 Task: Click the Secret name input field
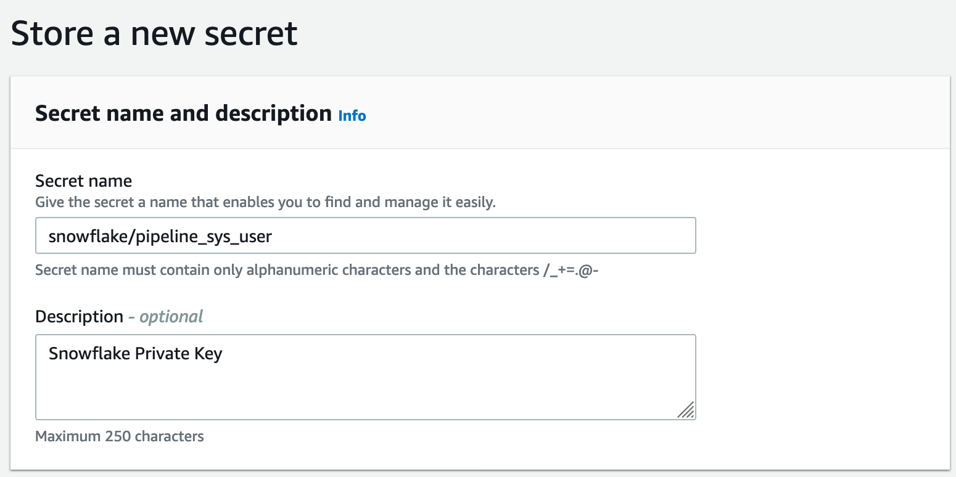tap(366, 235)
